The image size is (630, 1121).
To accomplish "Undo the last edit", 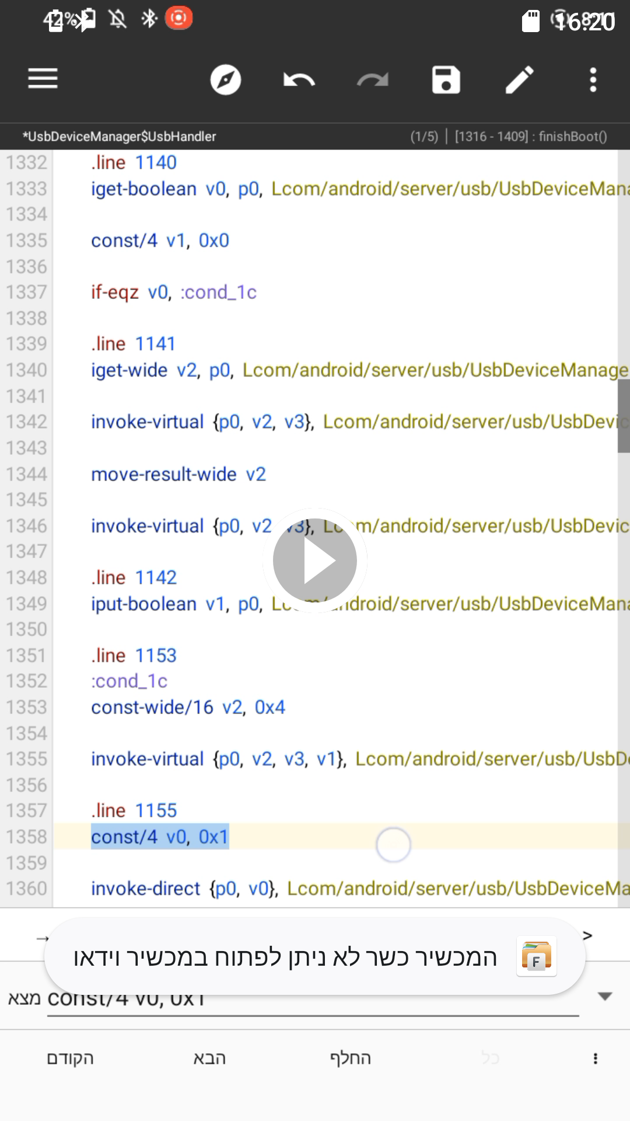I will (x=299, y=79).
